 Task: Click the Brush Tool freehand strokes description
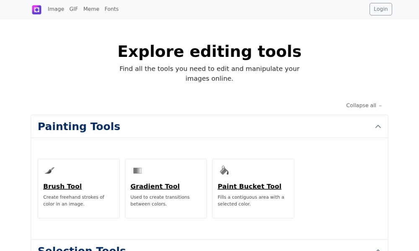point(74,200)
